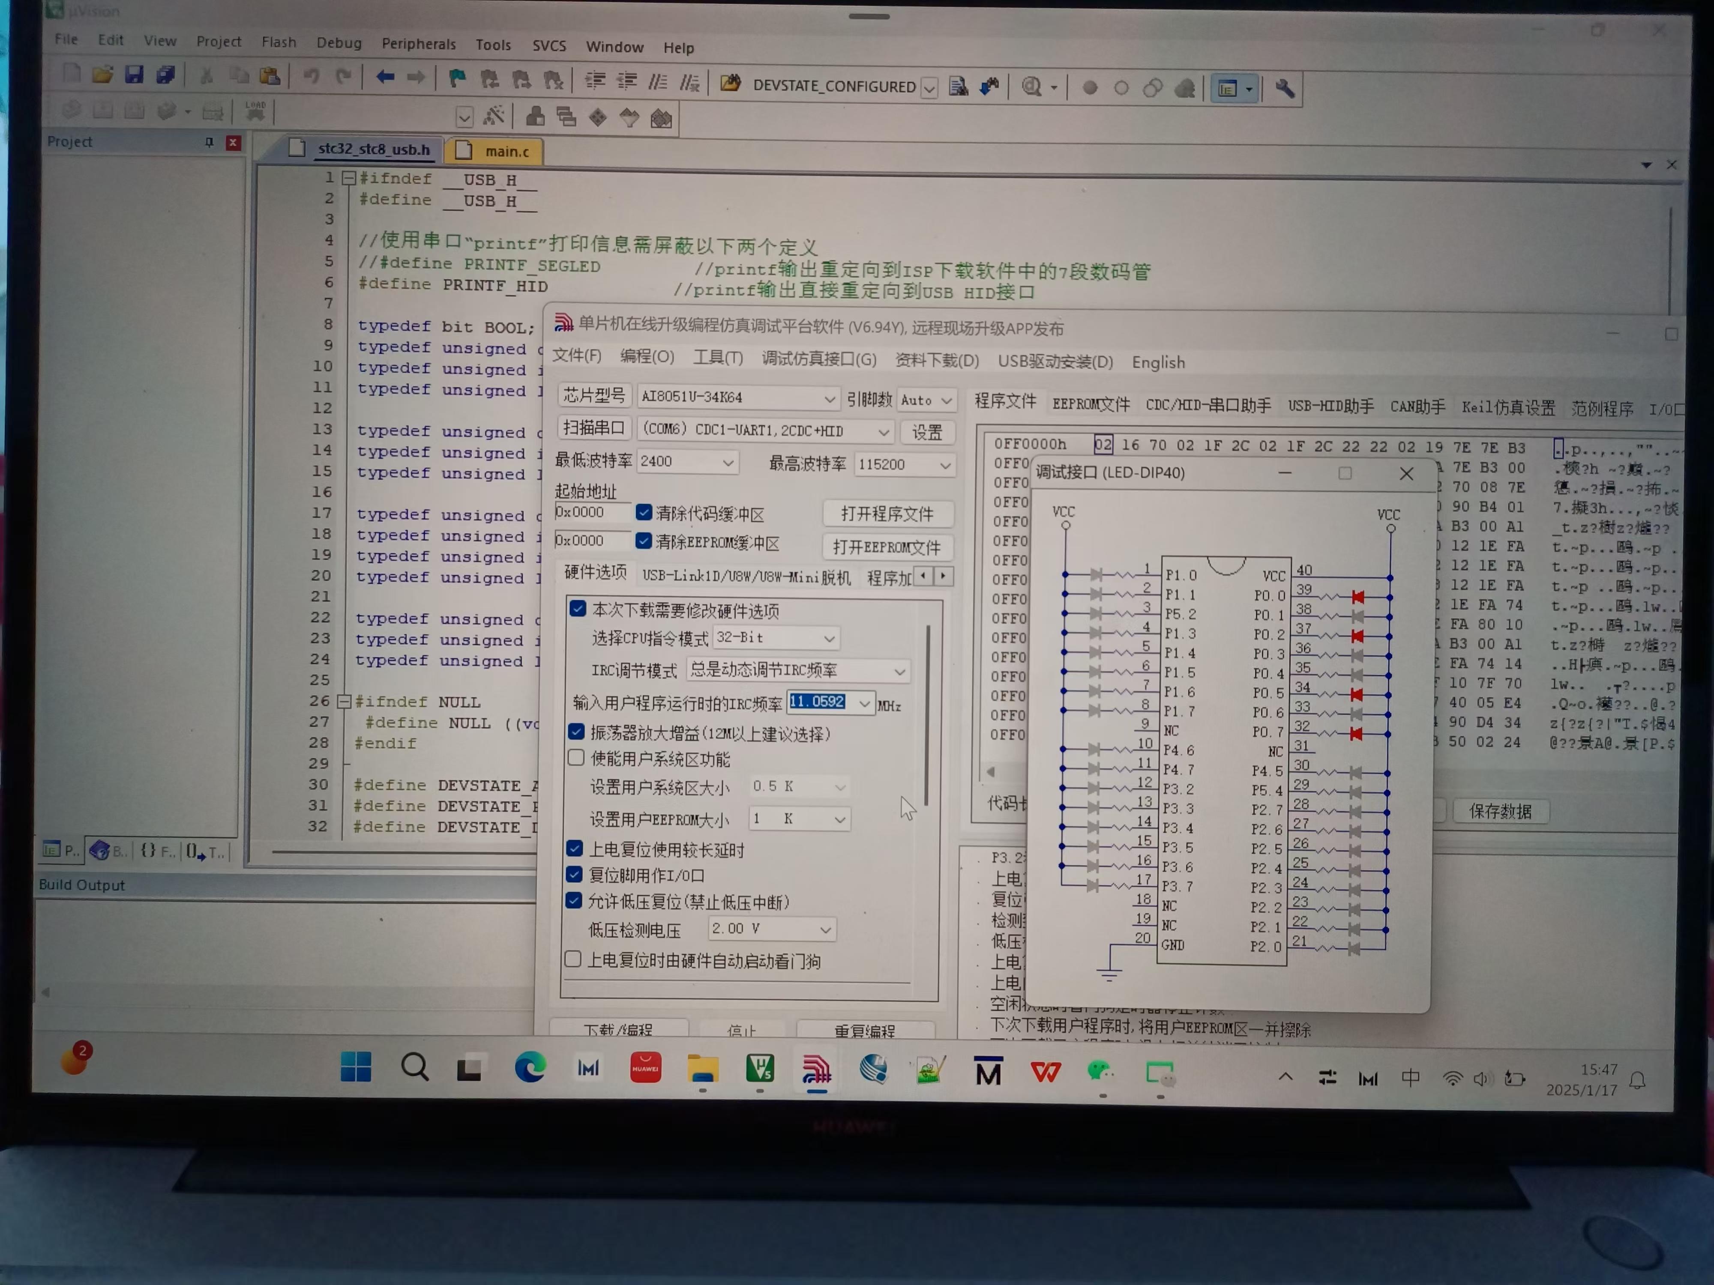
Task: Navigate backwards with the blue left arrow
Action: pyautogui.click(x=385, y=77)
